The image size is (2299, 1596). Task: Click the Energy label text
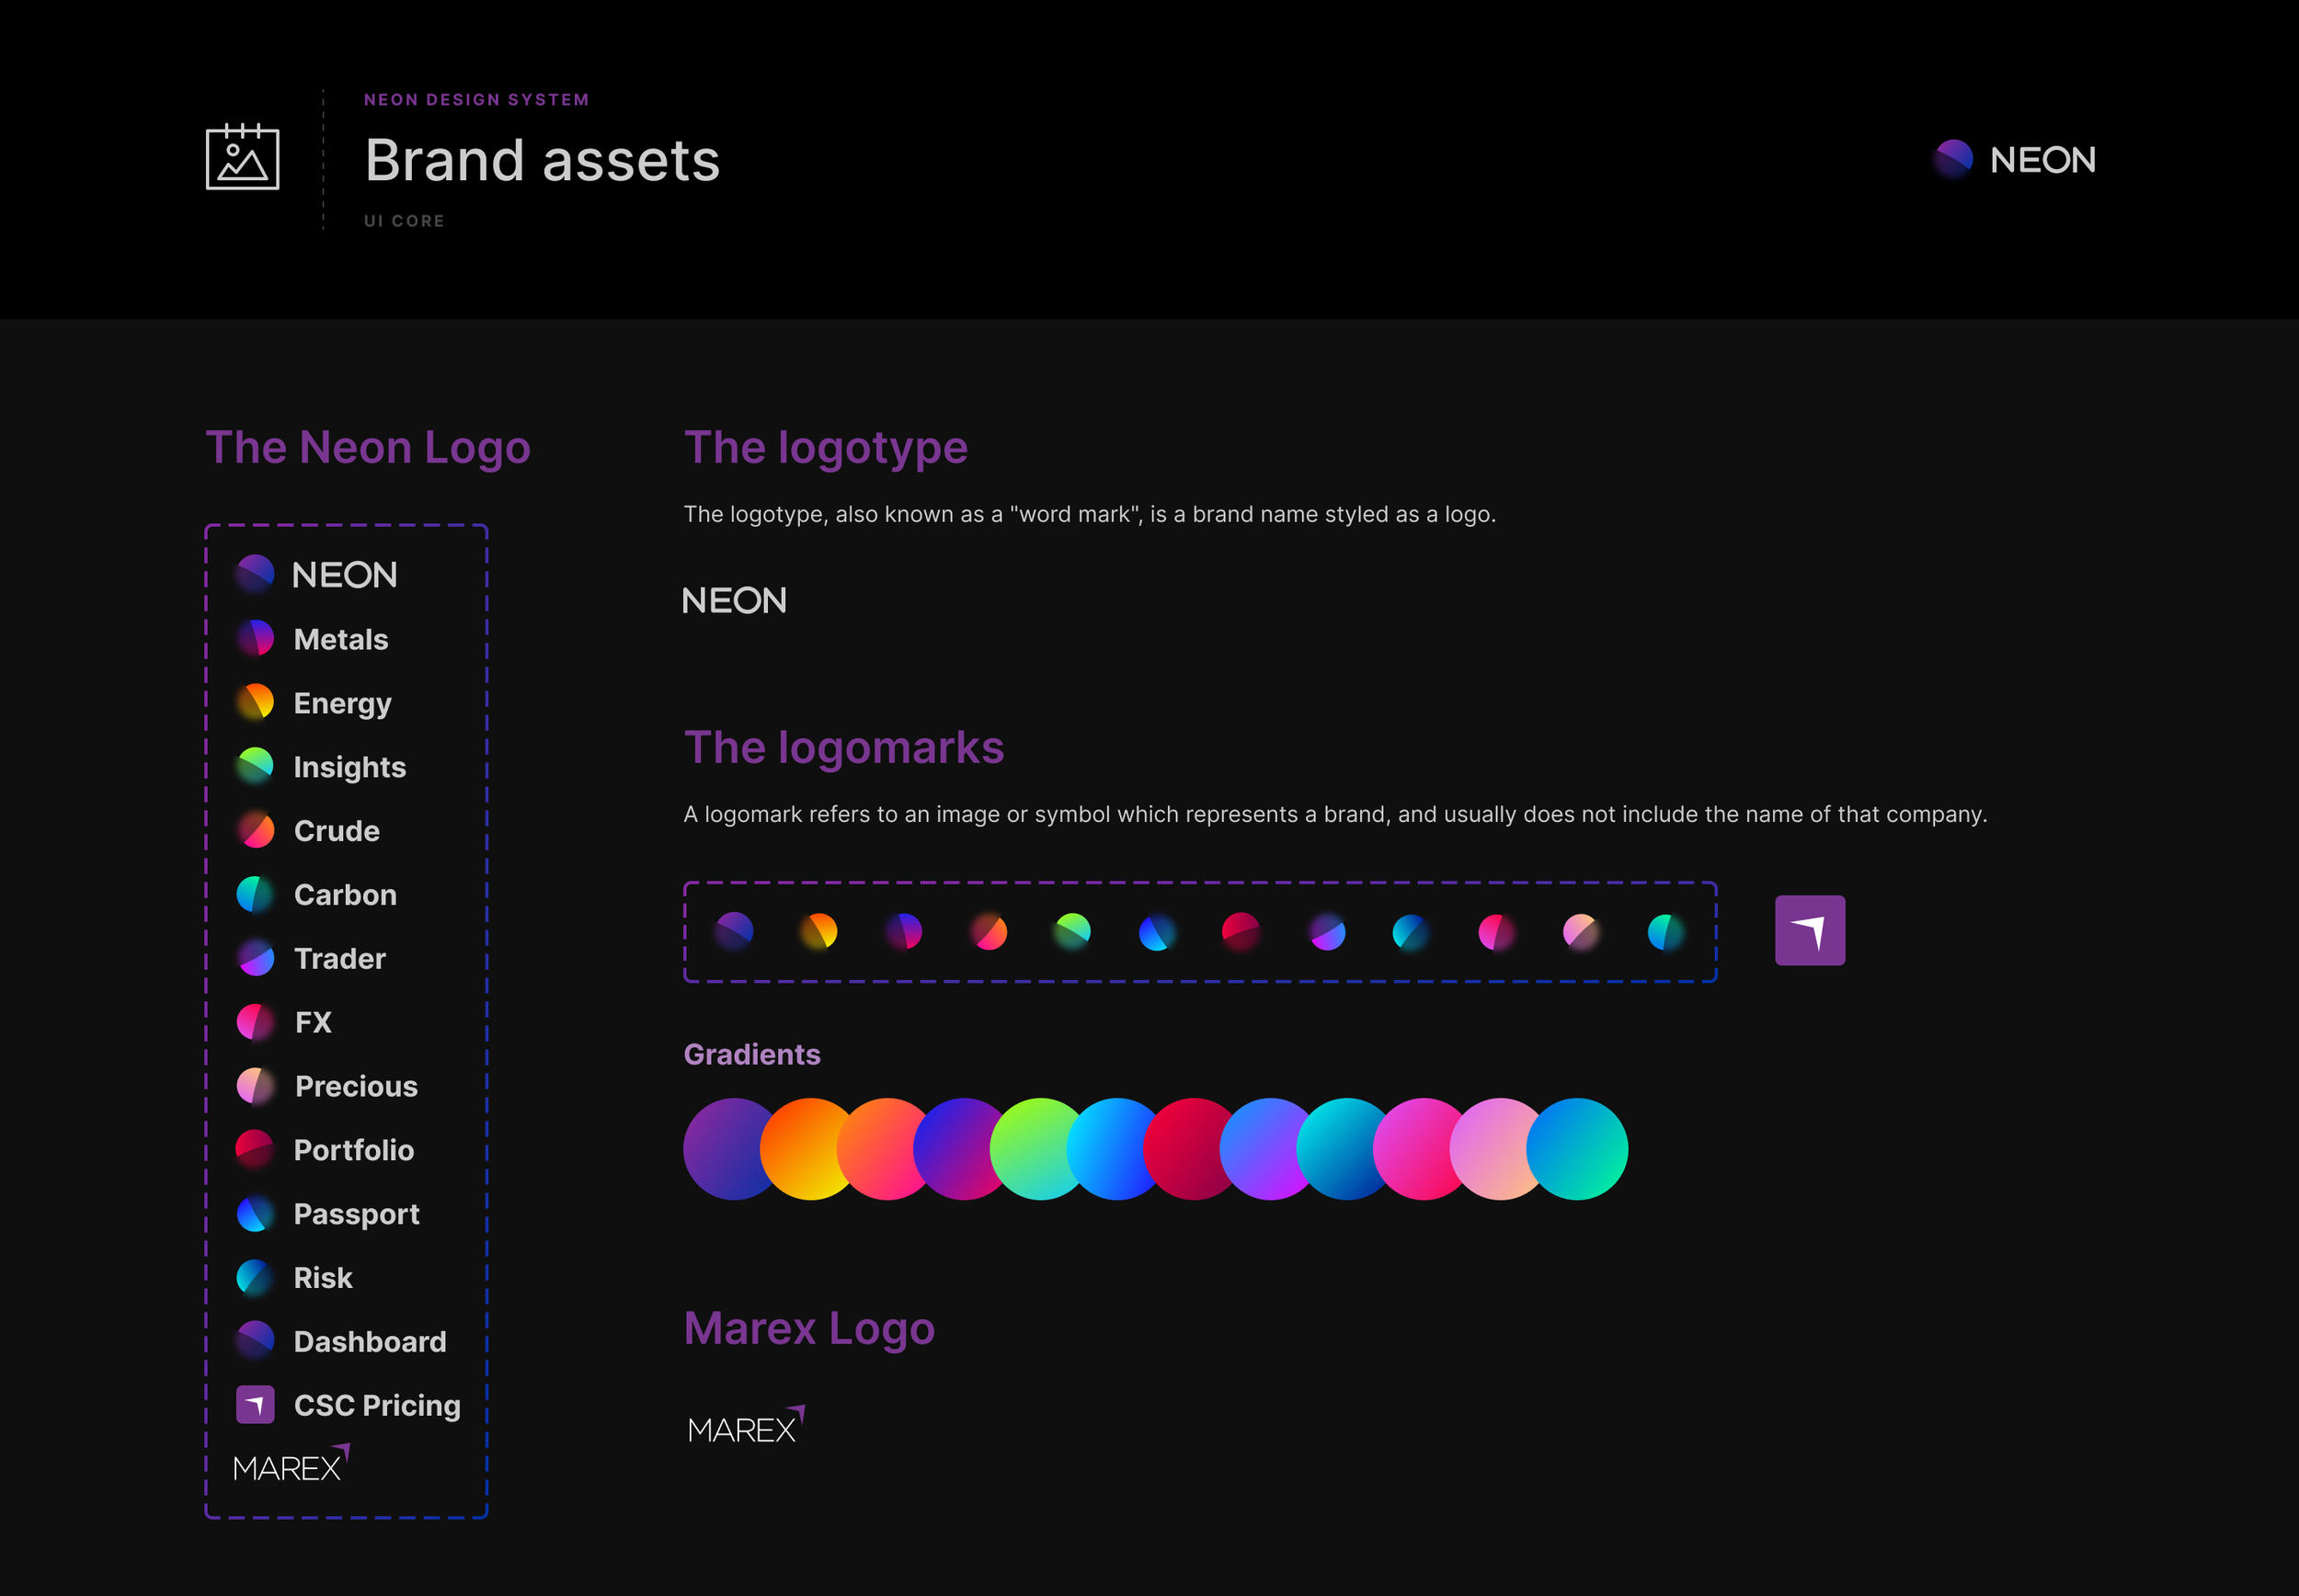coord(343,704)
